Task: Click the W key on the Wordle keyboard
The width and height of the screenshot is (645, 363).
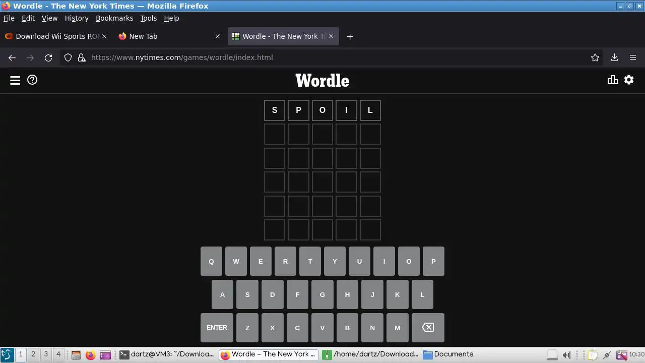Action: click(236, 261)
